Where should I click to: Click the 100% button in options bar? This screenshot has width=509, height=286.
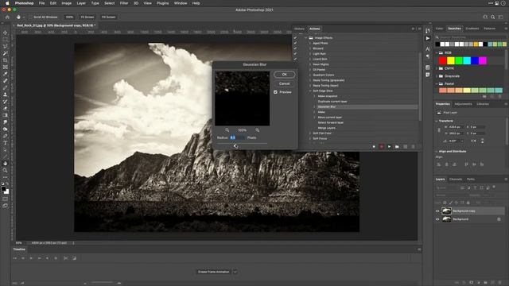[x=69, y=17]
